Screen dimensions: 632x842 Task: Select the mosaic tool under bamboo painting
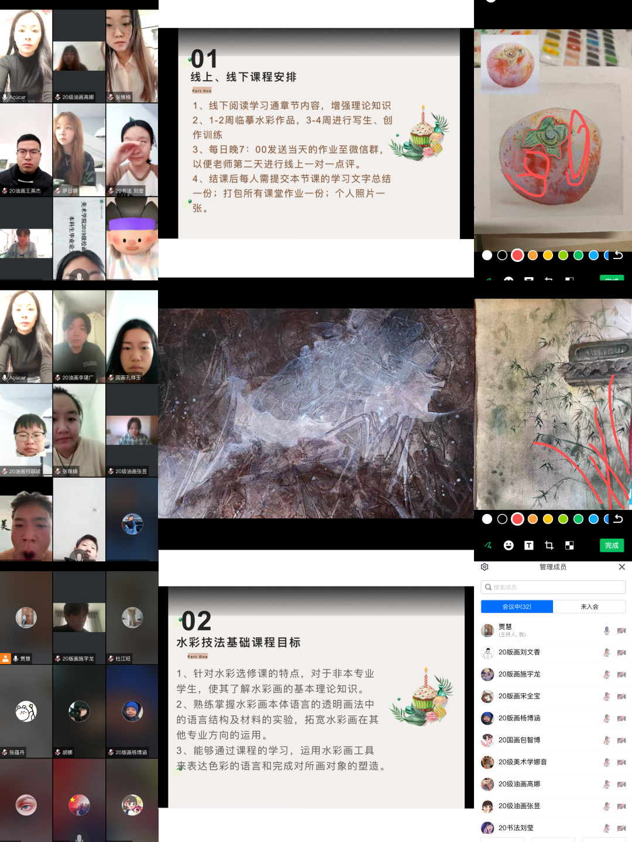(x=569, y=546)
